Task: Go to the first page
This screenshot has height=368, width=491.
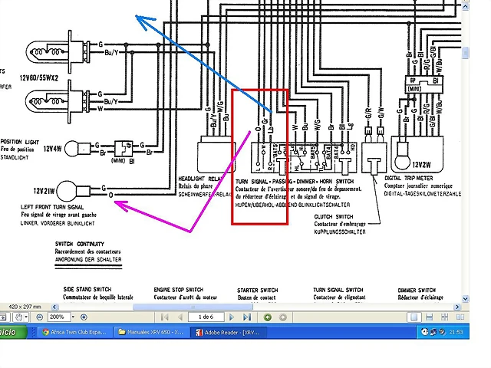Action: tap(164, 317)
